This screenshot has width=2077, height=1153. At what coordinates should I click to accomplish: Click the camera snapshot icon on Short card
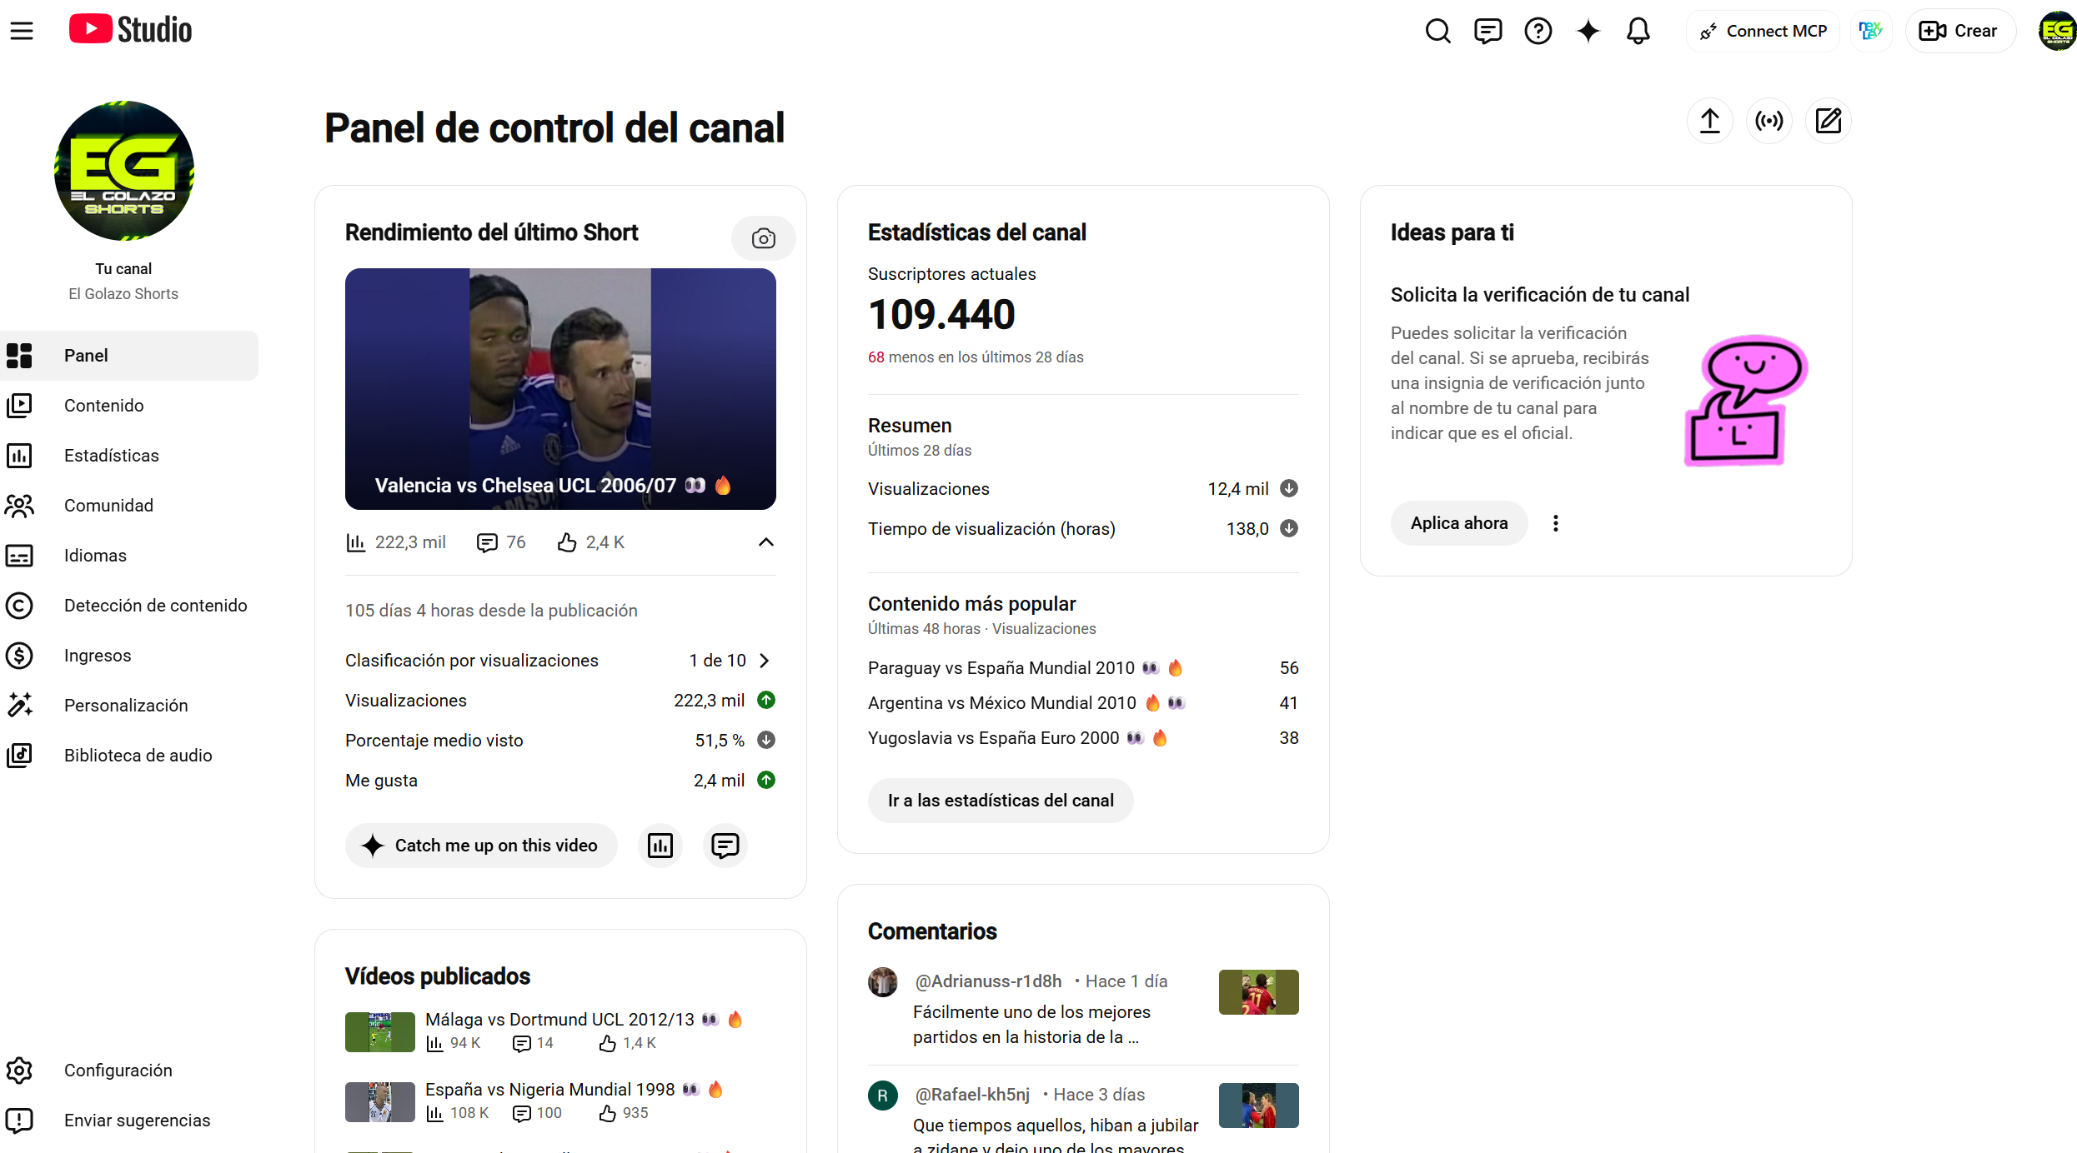[763, 238]
